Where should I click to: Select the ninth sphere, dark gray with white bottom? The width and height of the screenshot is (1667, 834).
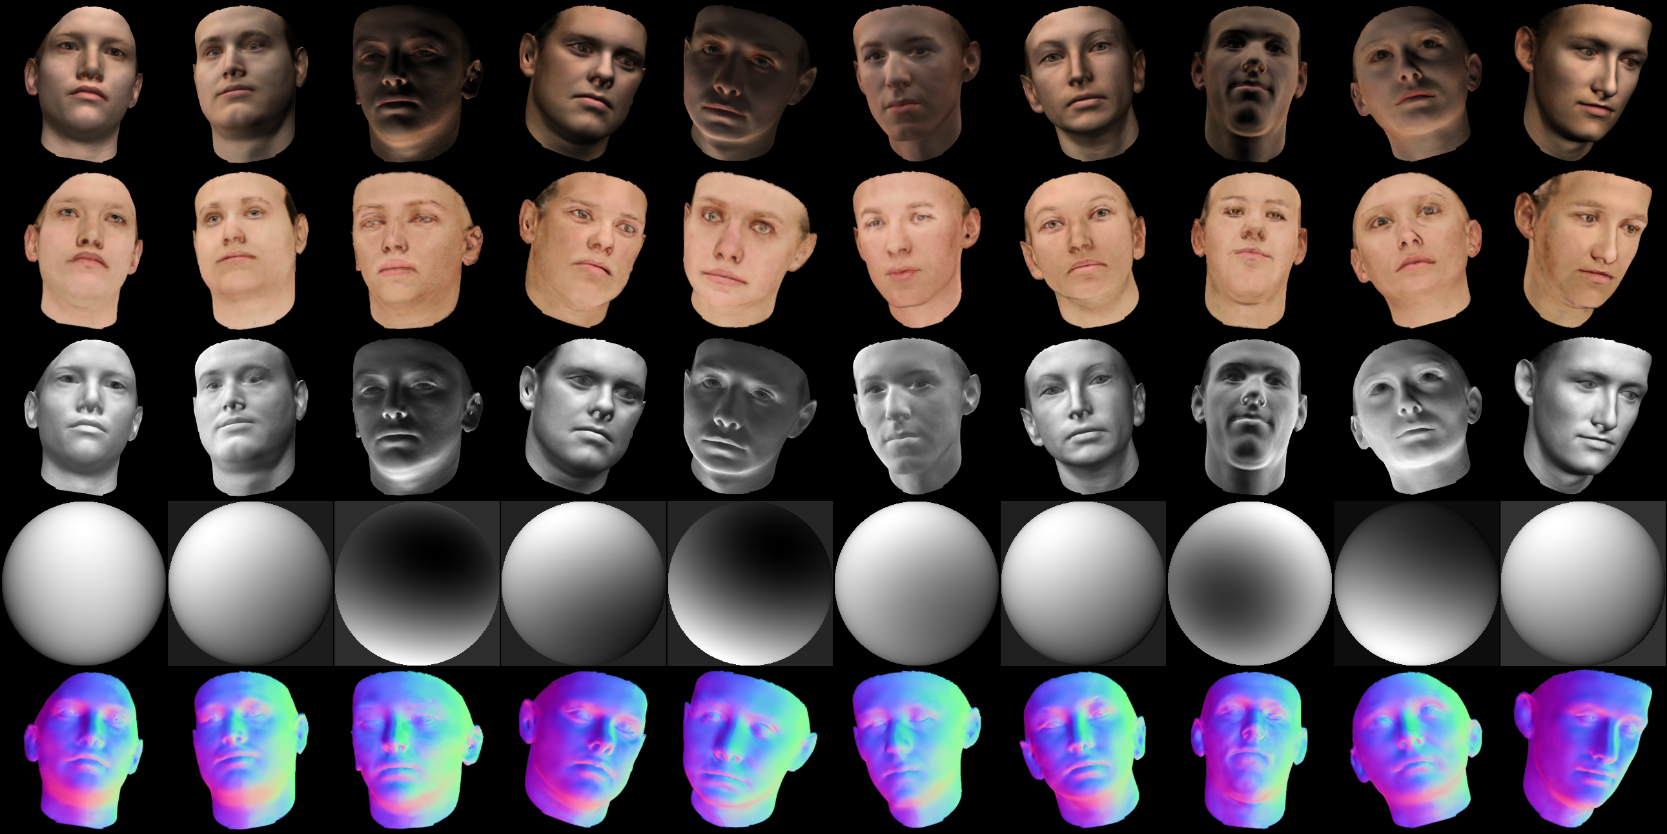click(x=1416, y=584)
